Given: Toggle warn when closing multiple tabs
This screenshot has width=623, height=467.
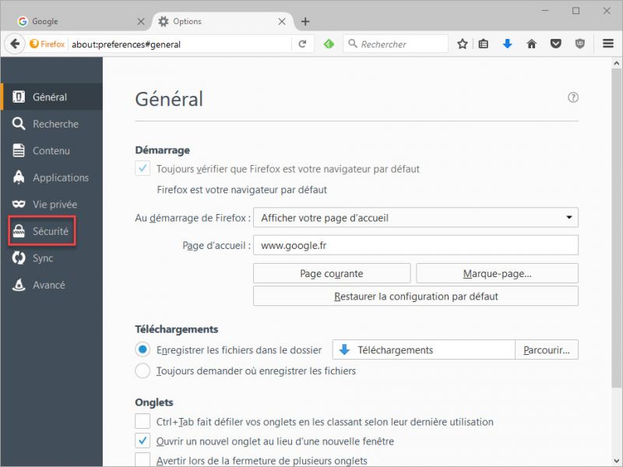Looking at the screenshot, I should point(143,460).
